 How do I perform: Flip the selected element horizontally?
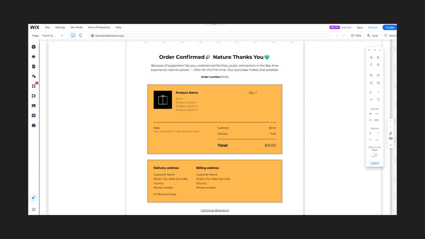[371, 100]
